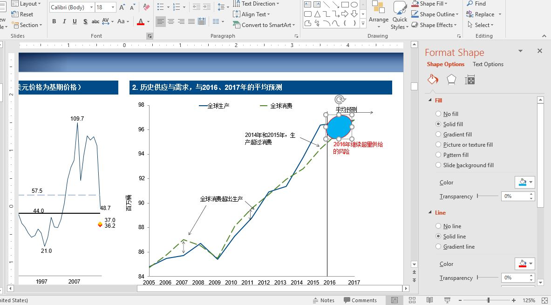Convert text to SmartArt
The image size is (551, 305).
click(x=264, y=25)
